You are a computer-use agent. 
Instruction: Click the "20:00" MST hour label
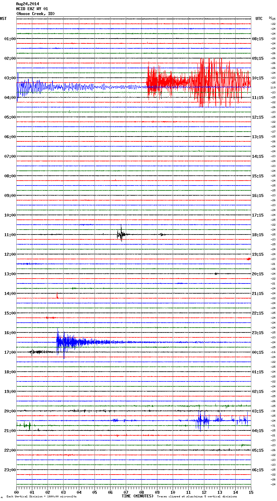(x=10, y=411)
